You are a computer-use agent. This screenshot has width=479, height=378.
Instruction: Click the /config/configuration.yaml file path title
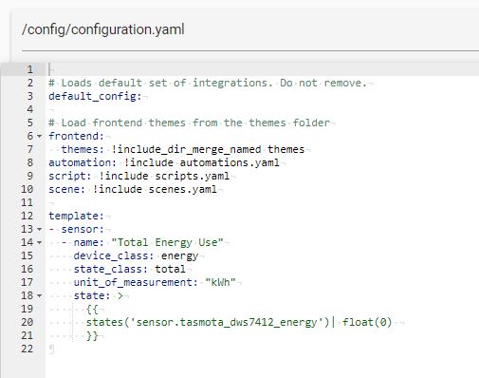pyautogui.click(x=103, y=29)
